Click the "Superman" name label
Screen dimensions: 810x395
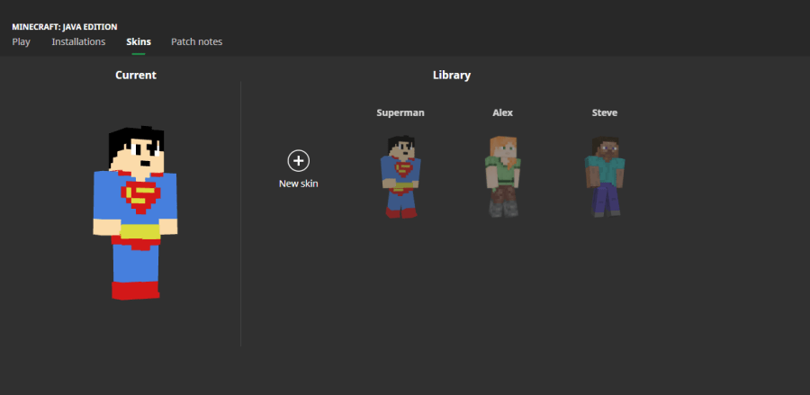pos(400,112)
